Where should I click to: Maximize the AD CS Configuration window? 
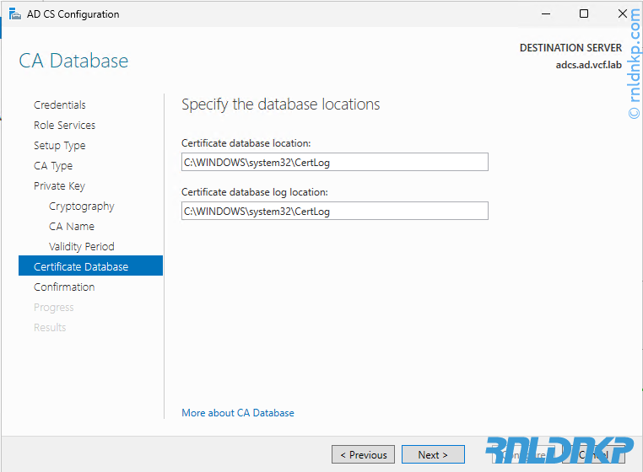[x=584, y=14]
